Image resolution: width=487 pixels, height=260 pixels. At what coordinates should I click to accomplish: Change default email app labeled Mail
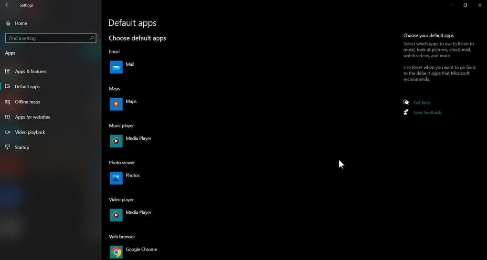130,64
